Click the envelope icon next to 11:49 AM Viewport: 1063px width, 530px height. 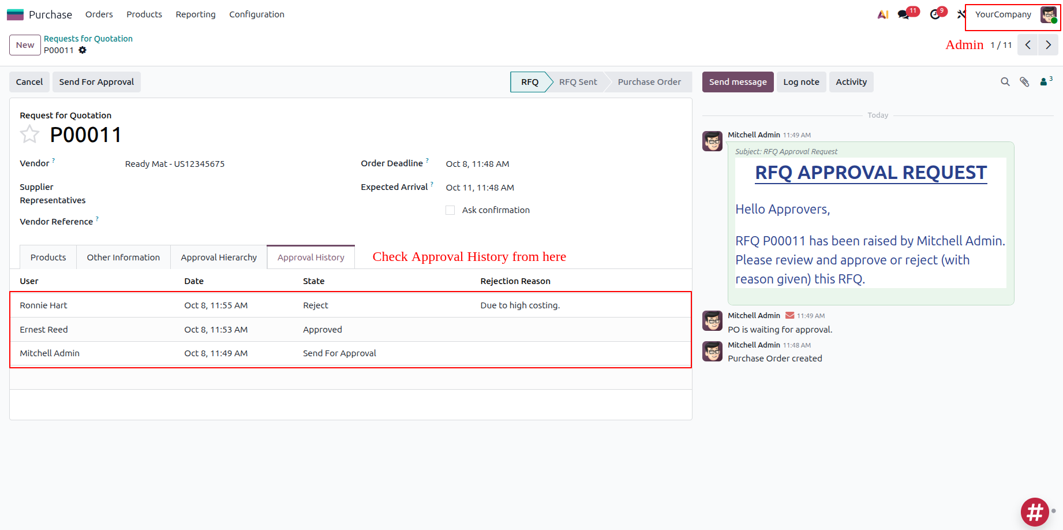[788, 315]
